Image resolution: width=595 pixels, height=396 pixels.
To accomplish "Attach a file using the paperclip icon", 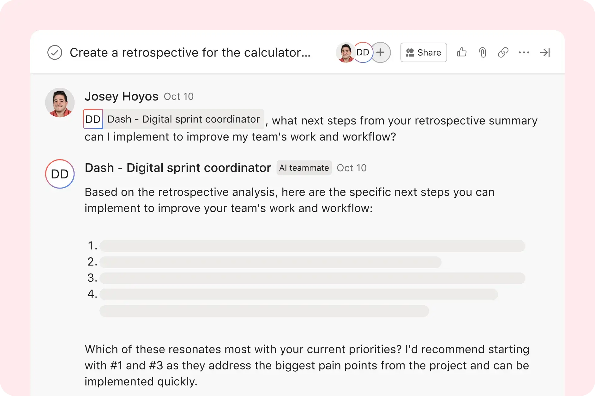I will (x=482, y=52).
